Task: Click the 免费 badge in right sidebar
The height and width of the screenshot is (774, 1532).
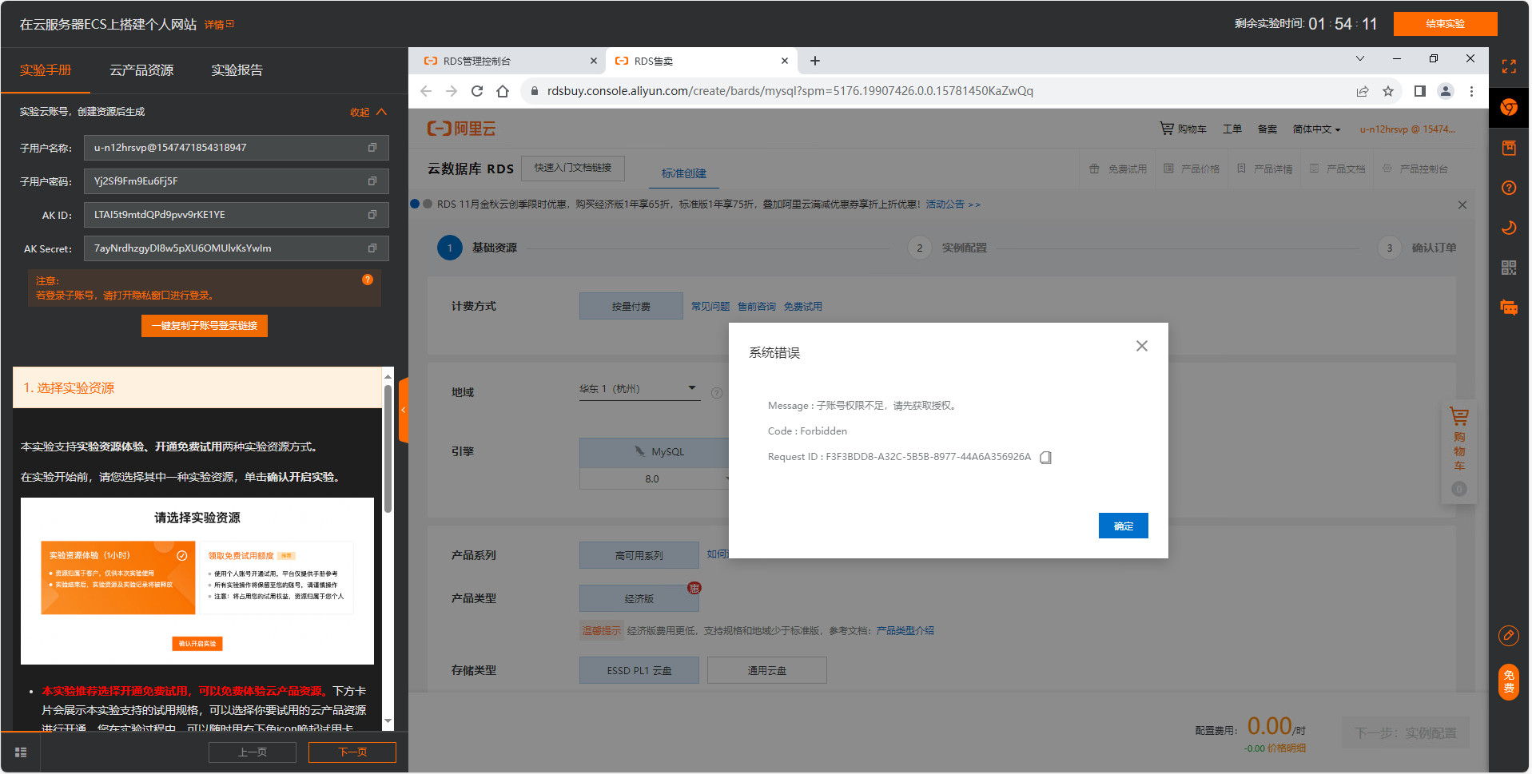Action: [x=1509, y=682]
